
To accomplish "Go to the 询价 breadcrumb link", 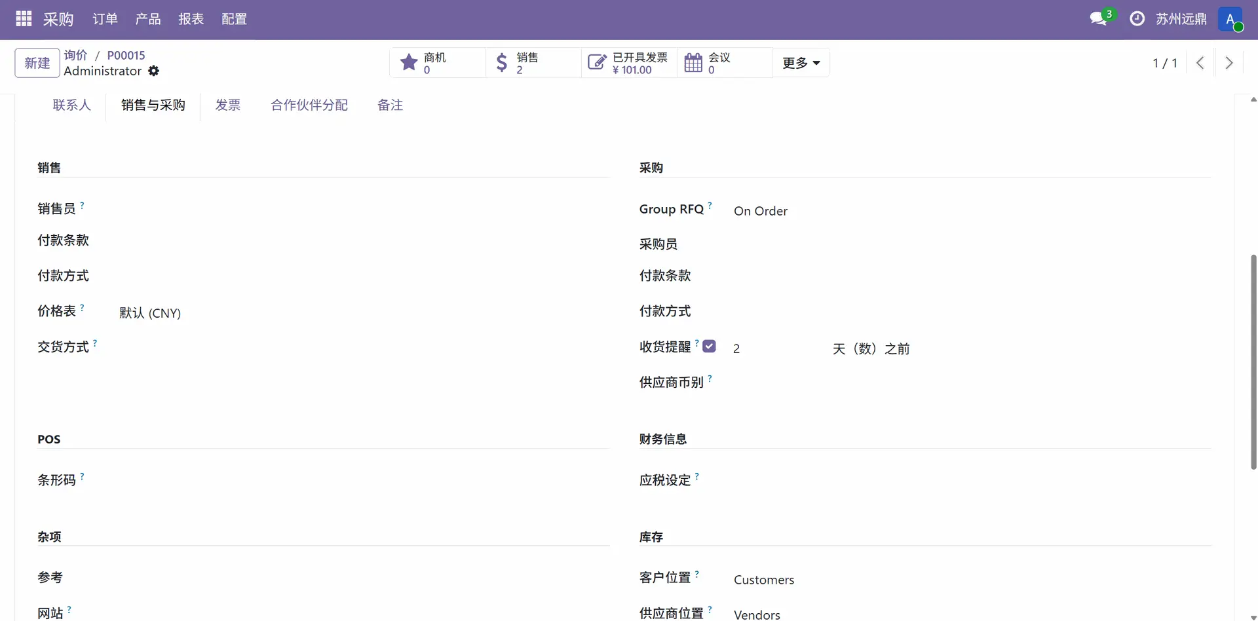I will pyautogui.click(x=75, y=55).
